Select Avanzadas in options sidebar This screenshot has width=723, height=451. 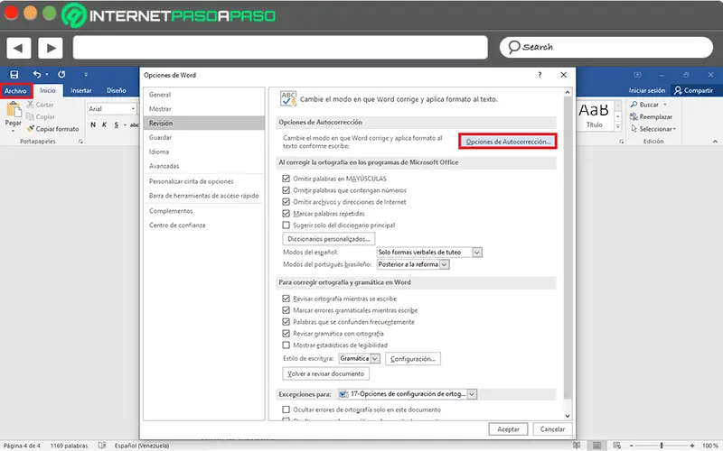coord(204,166)
